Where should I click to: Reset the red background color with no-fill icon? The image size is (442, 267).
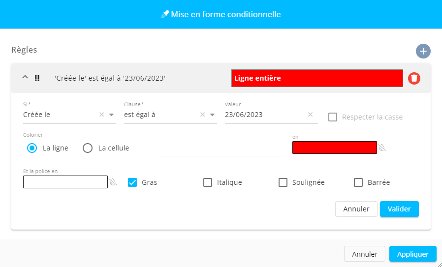[382, 148]
